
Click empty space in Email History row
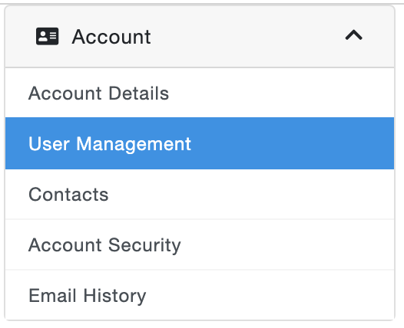270,295
